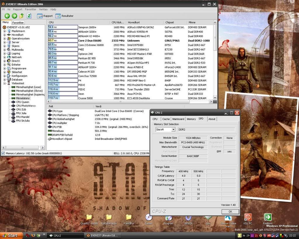This screenshot has width=299, height=239.
Task: Click the Up level arrow icon
Action: coord(22,16)
